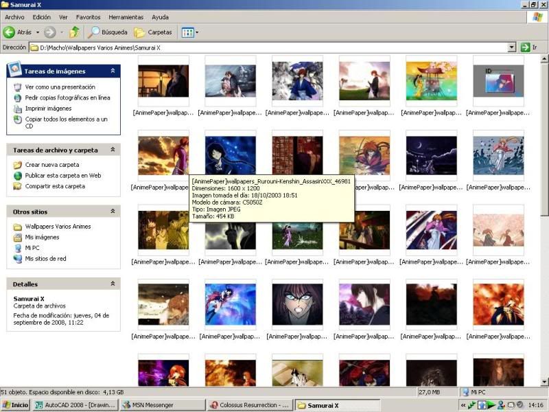Click the 14:16 system tray clock

tap(536, 405)
